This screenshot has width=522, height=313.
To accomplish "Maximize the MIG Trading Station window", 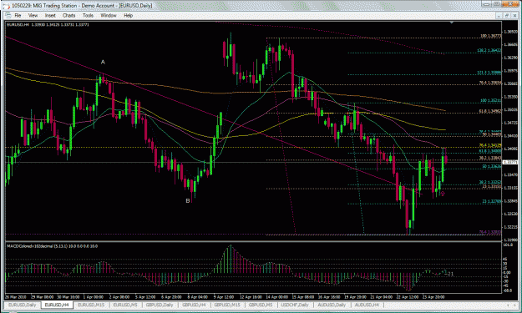I will click(x=496, y=4).
